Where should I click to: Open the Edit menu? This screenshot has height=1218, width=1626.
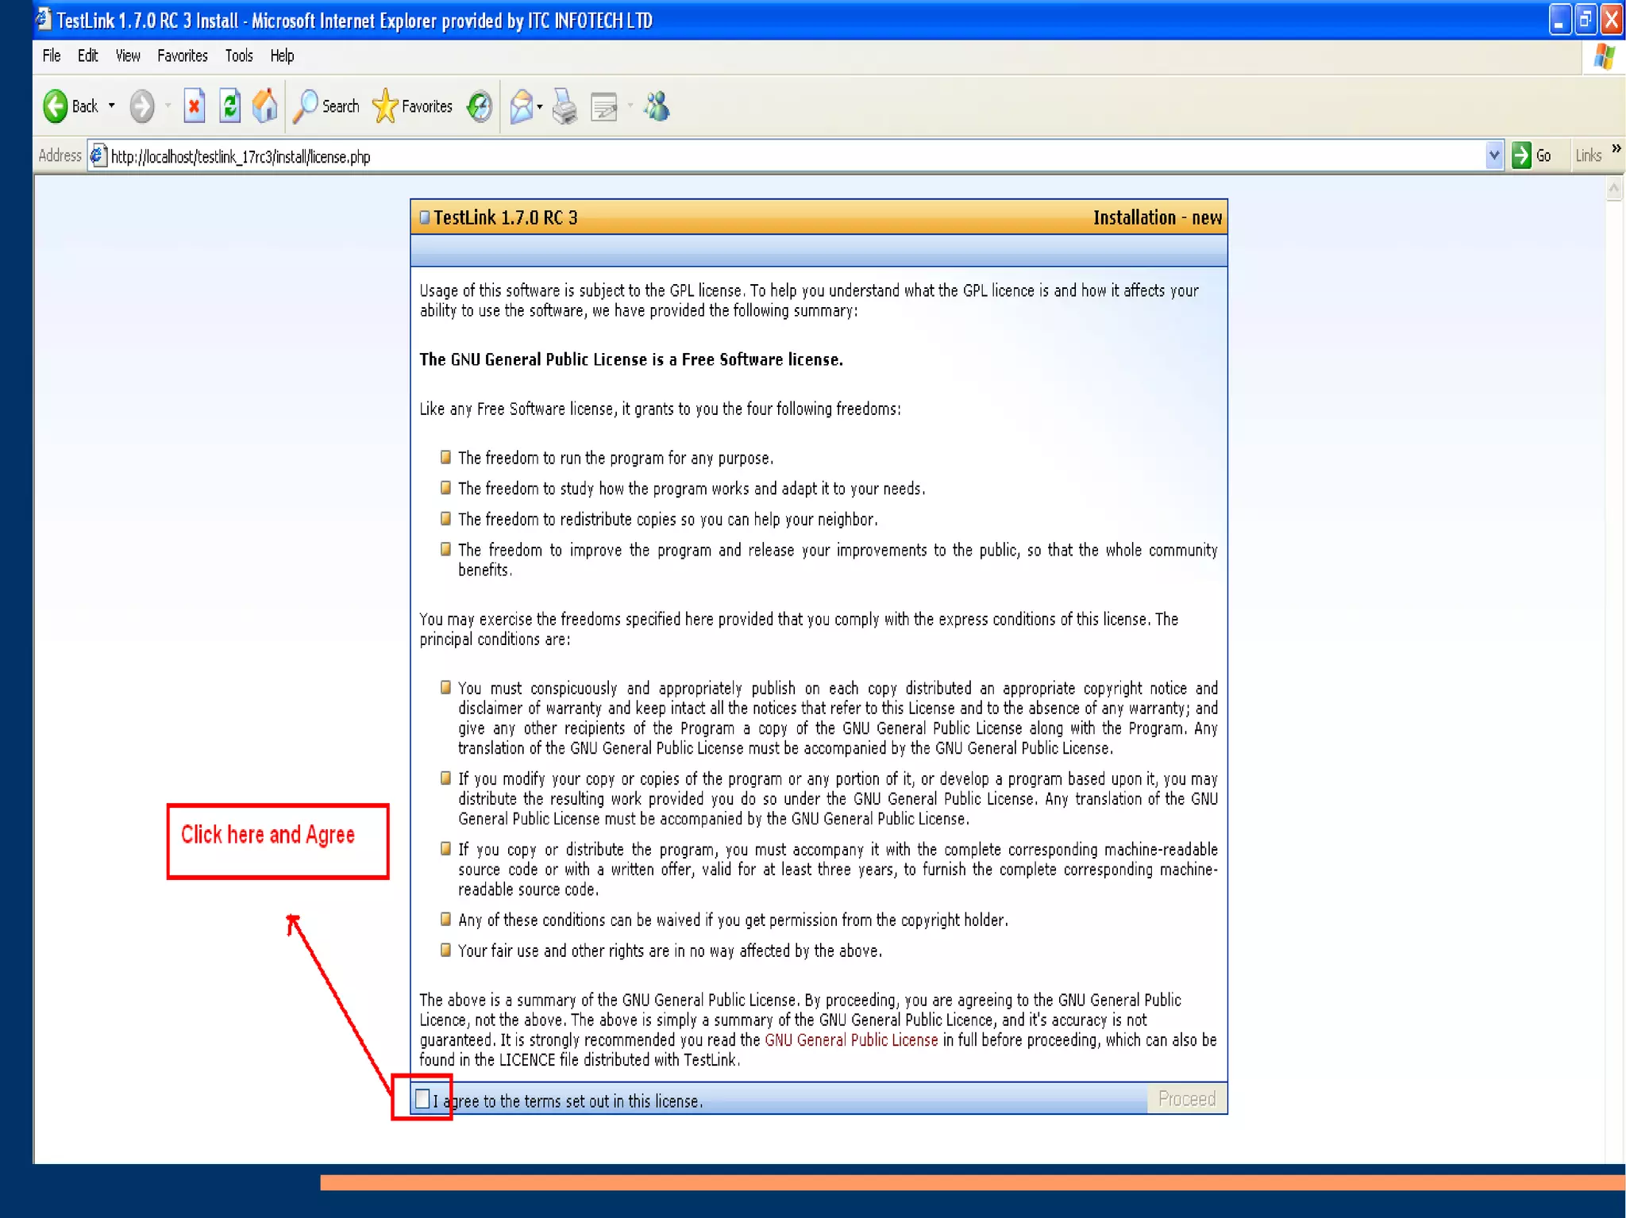coord(87,56)
